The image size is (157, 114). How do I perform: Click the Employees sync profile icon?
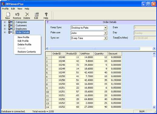pos(12,29)
